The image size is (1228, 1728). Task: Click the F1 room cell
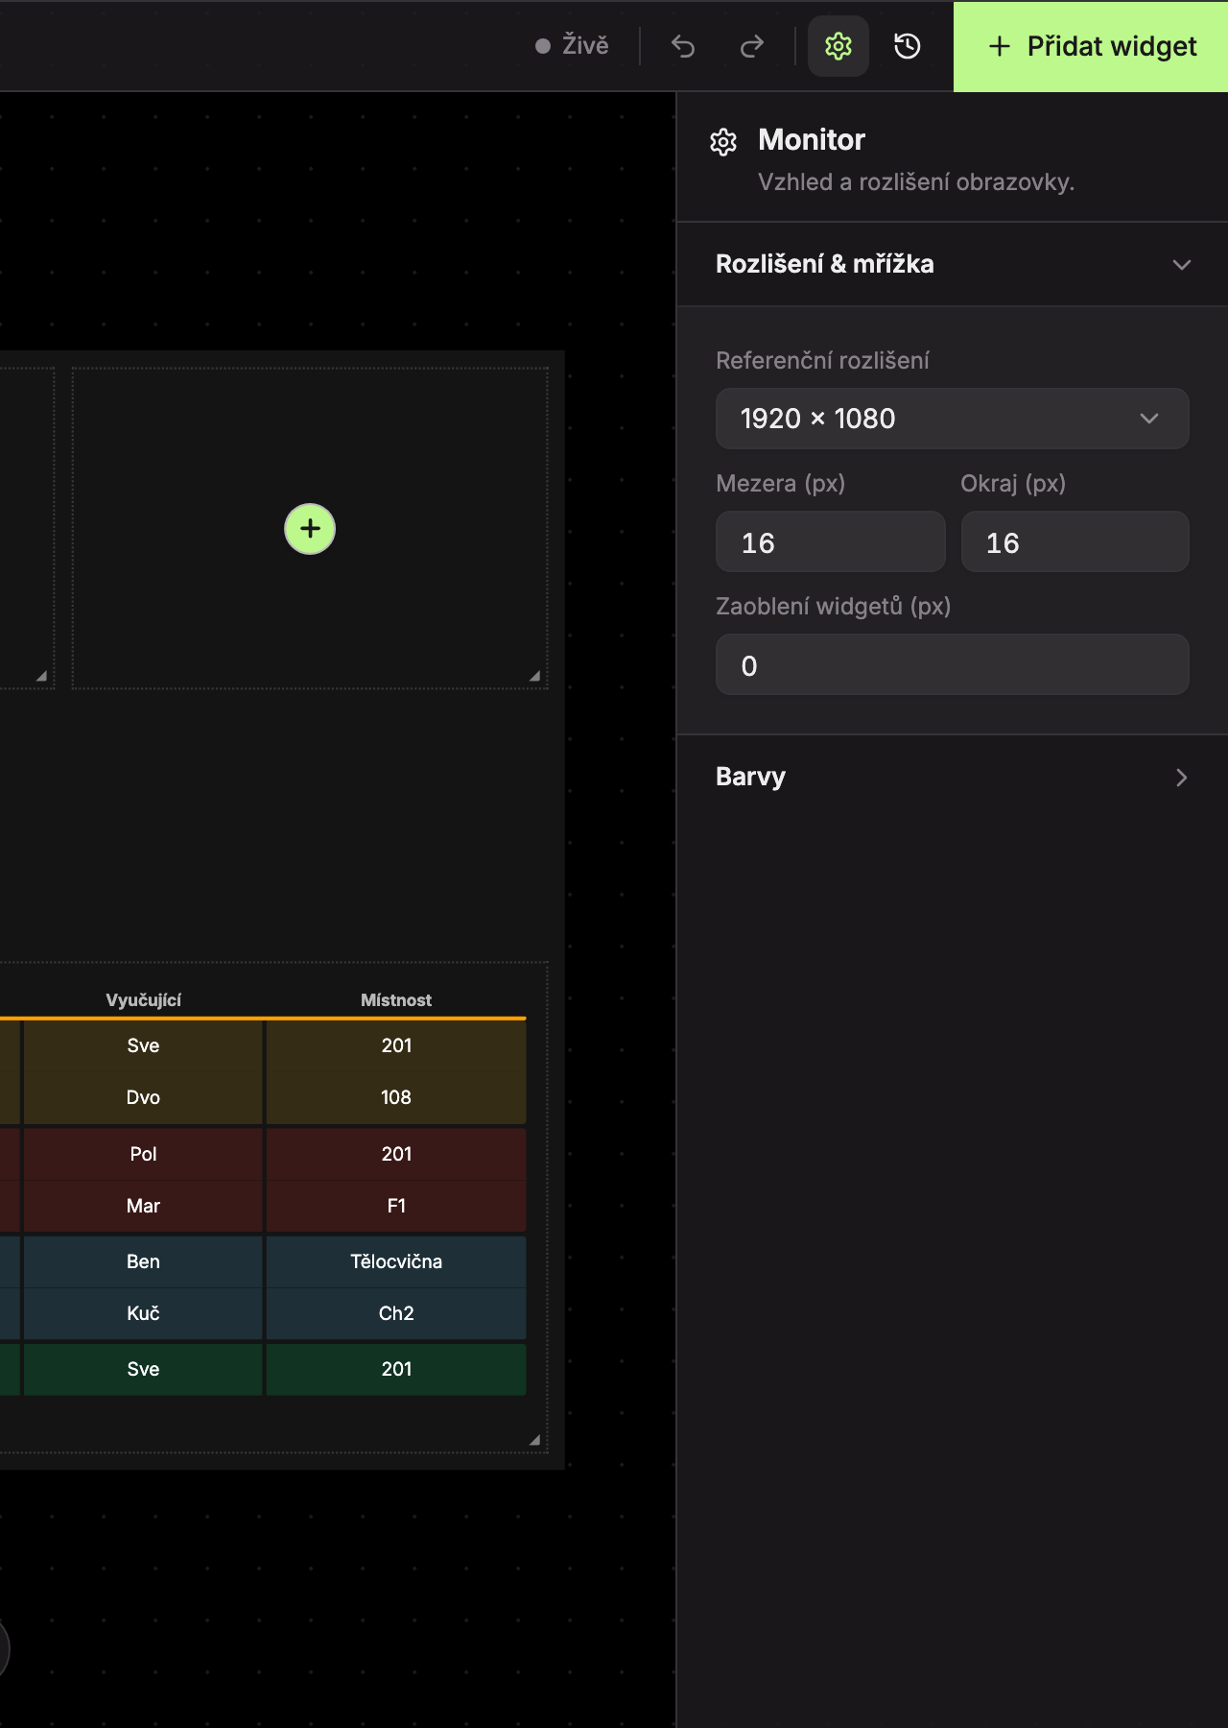[396, 1206]
